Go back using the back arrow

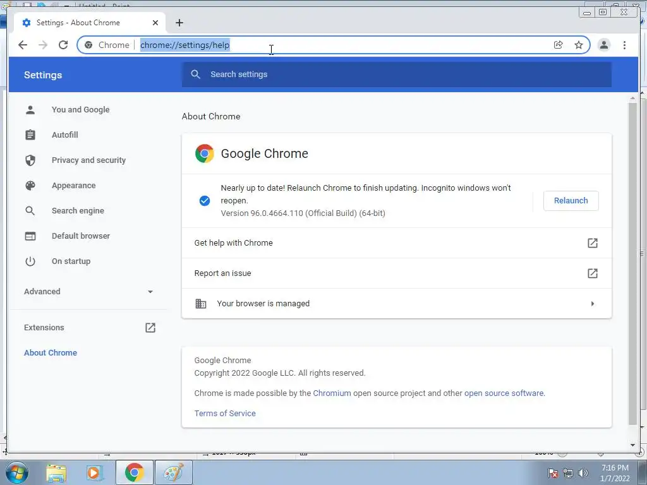23,45
